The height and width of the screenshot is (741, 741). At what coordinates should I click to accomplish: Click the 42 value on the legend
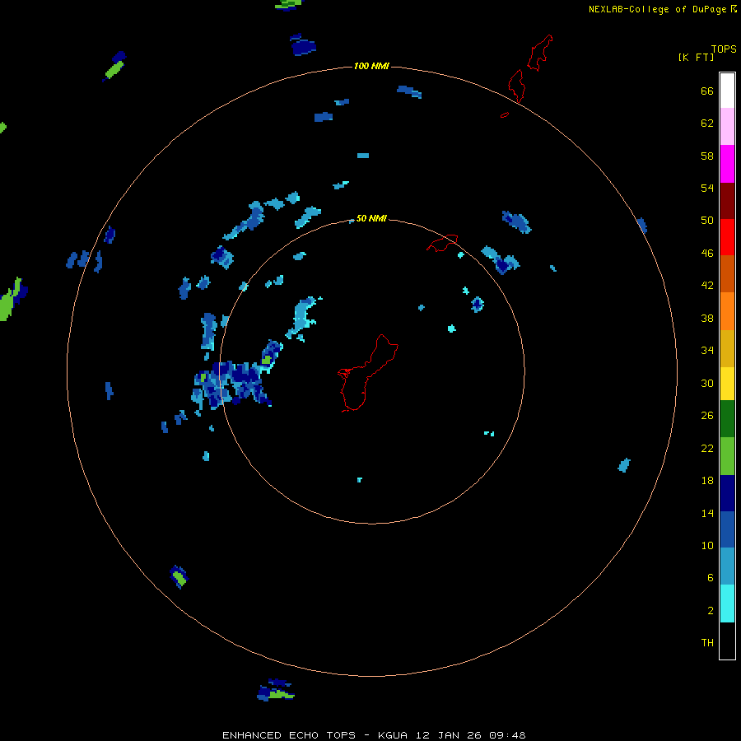point(707,286)
